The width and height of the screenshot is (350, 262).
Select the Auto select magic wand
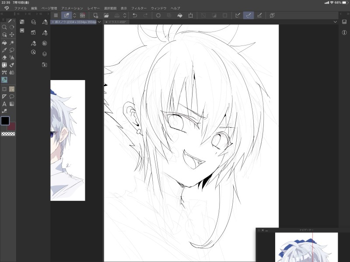point(12,42)
